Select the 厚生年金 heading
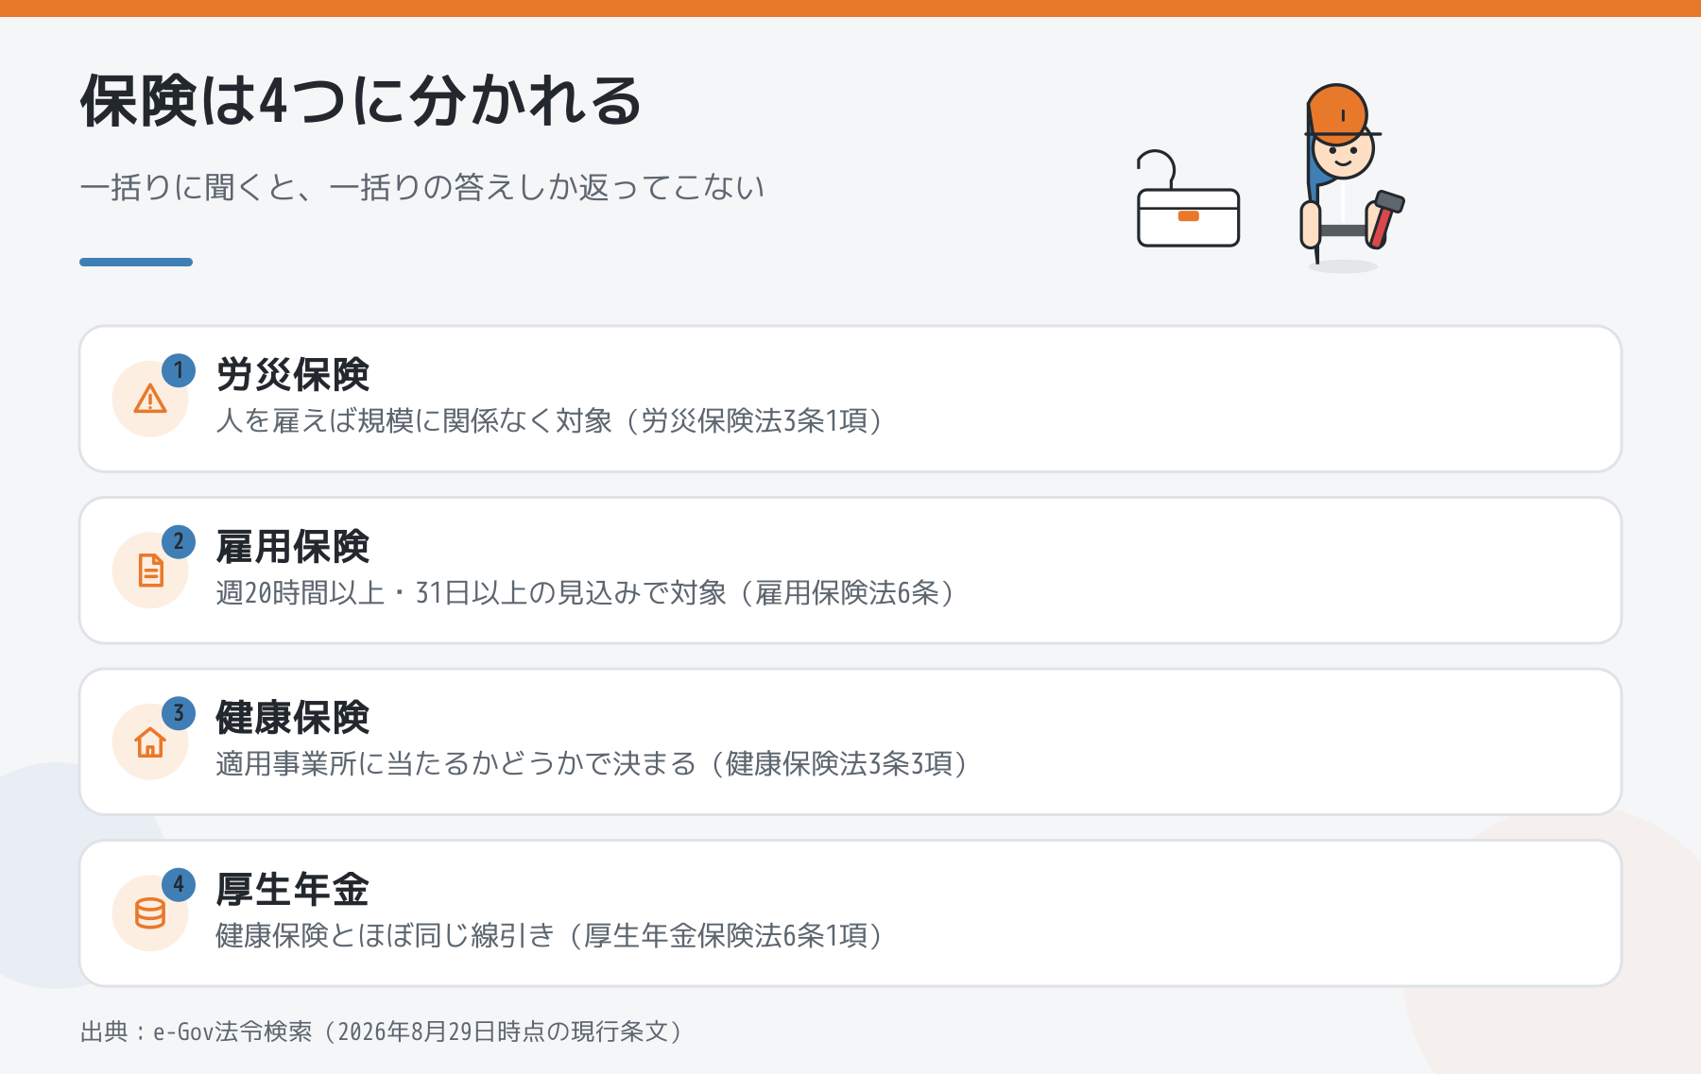This screenshot has width=1701, height=1074. click(293, 890)
